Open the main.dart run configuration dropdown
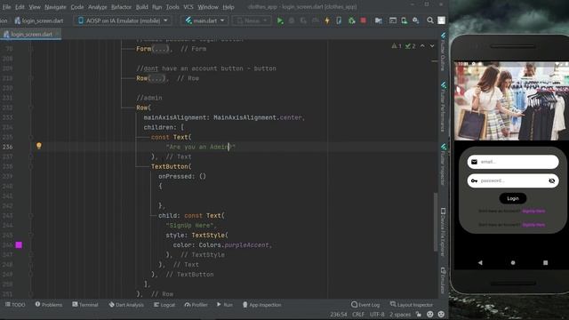569x320 pixels. [x=204, y=20]
